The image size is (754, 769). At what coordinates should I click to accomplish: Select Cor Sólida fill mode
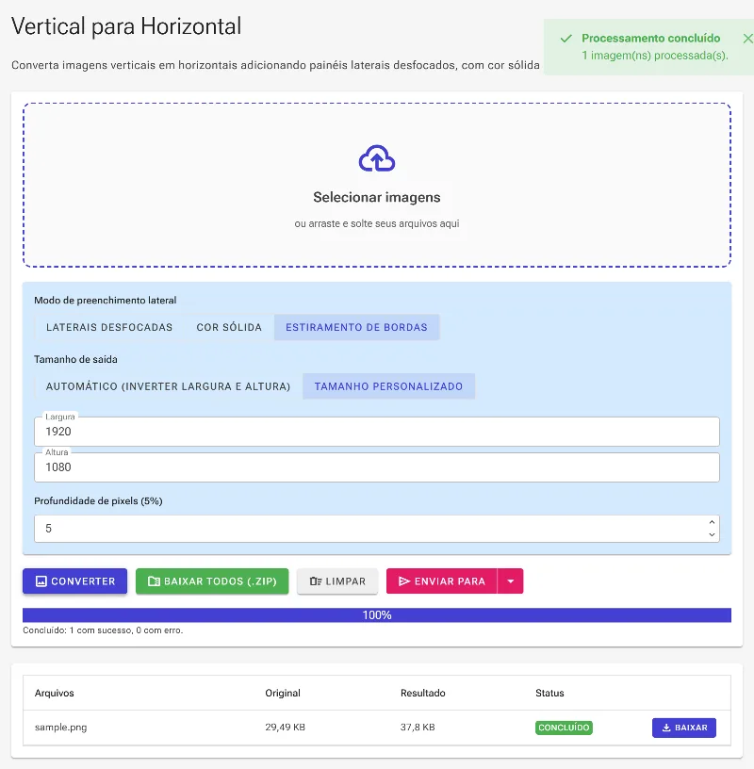229,327
